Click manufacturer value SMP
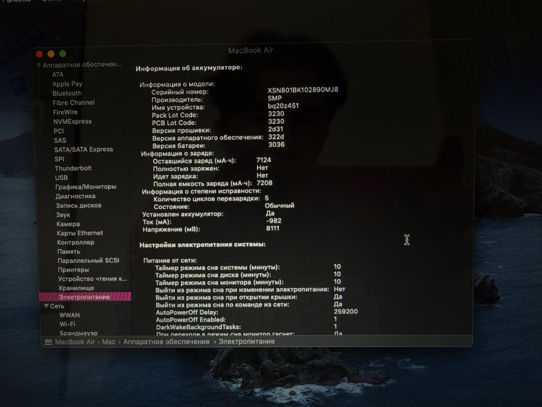 274,98
